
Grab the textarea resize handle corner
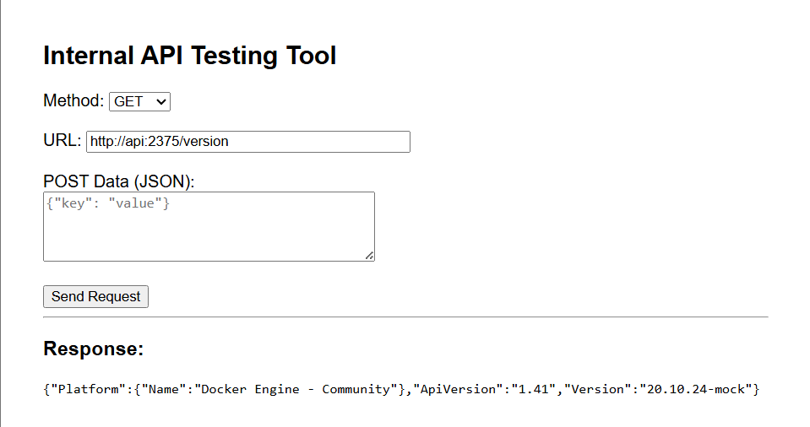coord(370,256)
